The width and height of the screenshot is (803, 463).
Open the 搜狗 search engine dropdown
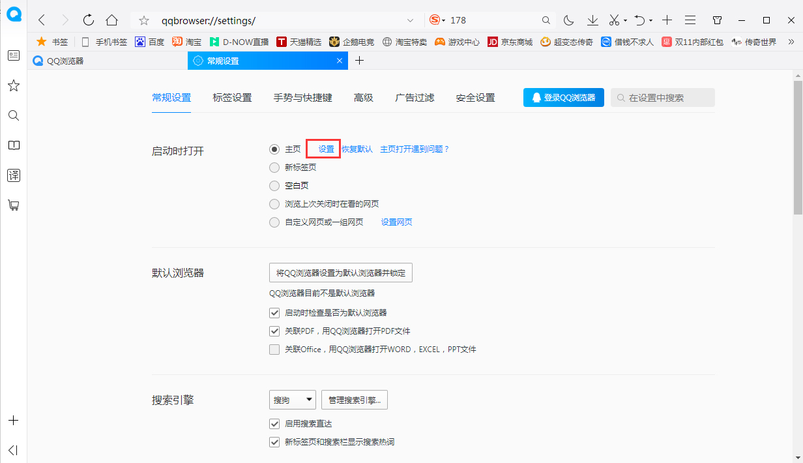[x=292, y=399]
